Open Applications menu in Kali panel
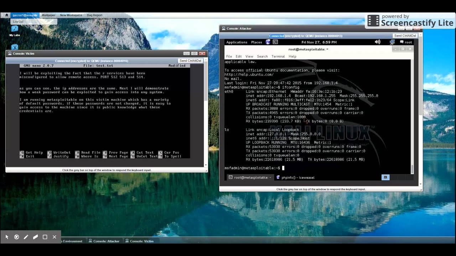456x256 pixels. point(237,42)
